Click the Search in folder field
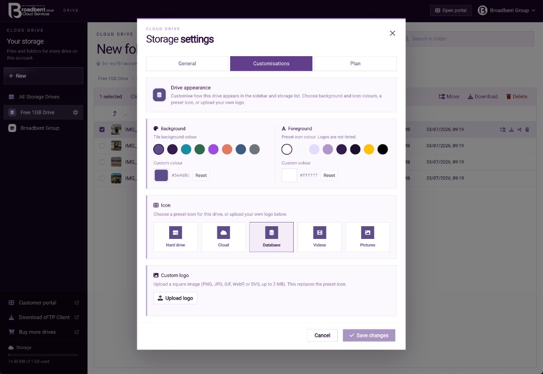The image size is (543, 374). coord(469,39)
